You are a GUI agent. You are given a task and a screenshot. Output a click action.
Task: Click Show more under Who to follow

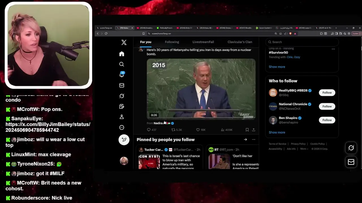click(277, 133)
